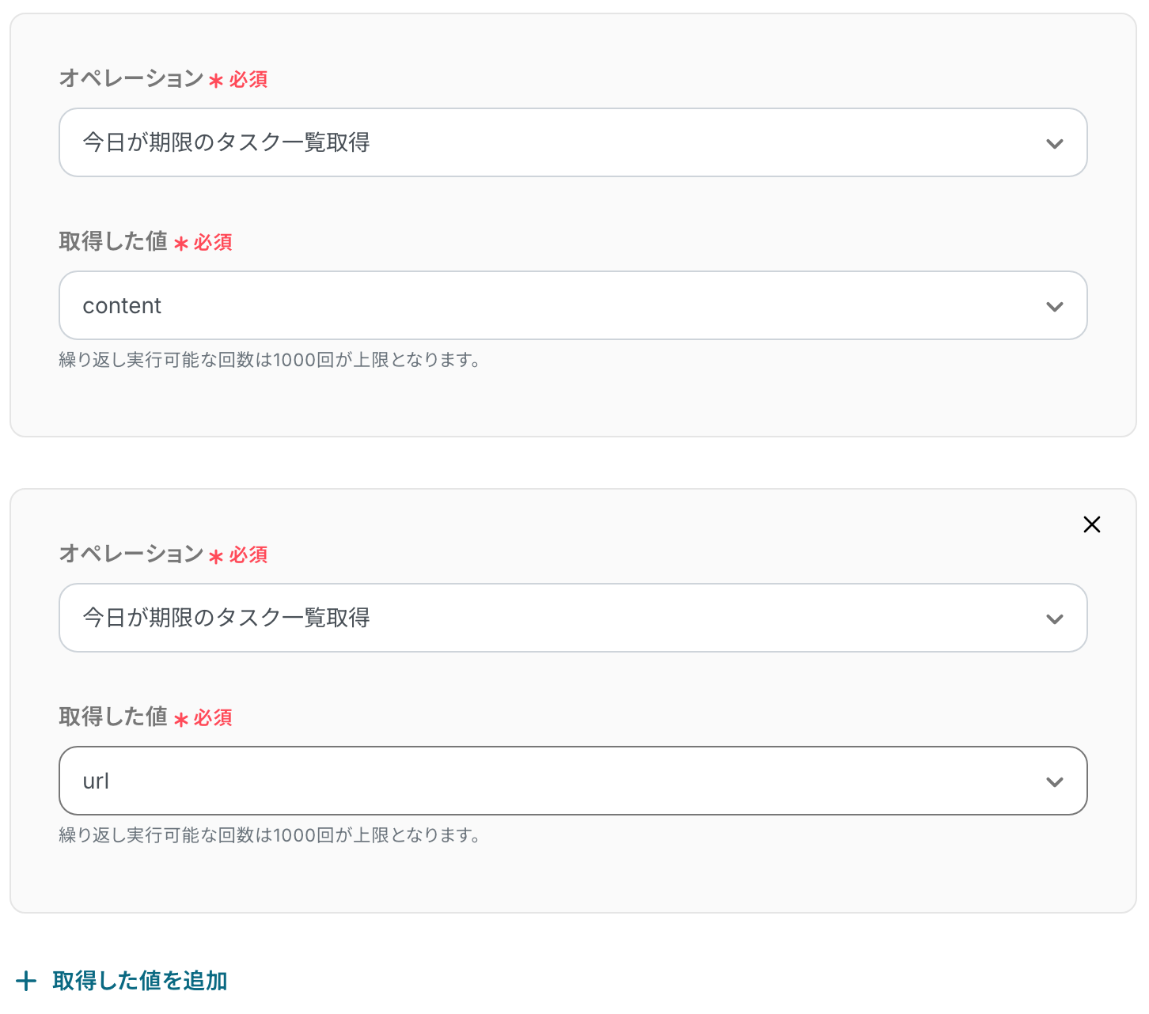Screen dimensions: 1149x1014
Task: Click the chevron arrow in the url dropdown
Action: (1054, 782)
